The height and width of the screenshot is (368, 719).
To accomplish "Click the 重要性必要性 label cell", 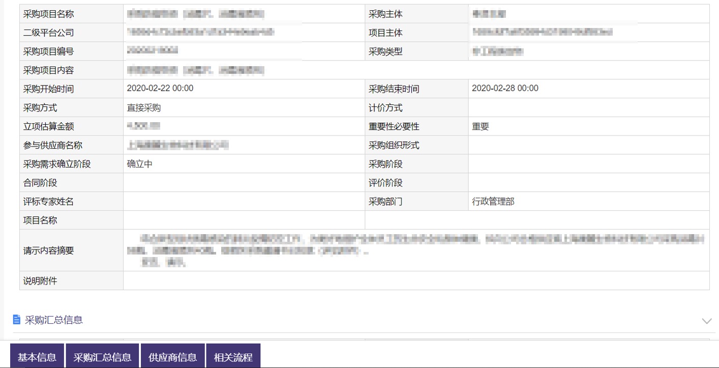I will pos(416,127).
